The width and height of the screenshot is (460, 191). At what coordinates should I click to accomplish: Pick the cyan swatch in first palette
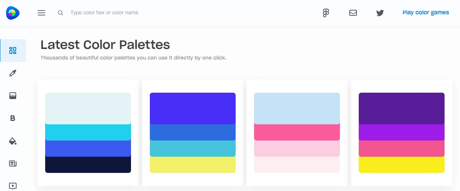[x=88, y=132]
